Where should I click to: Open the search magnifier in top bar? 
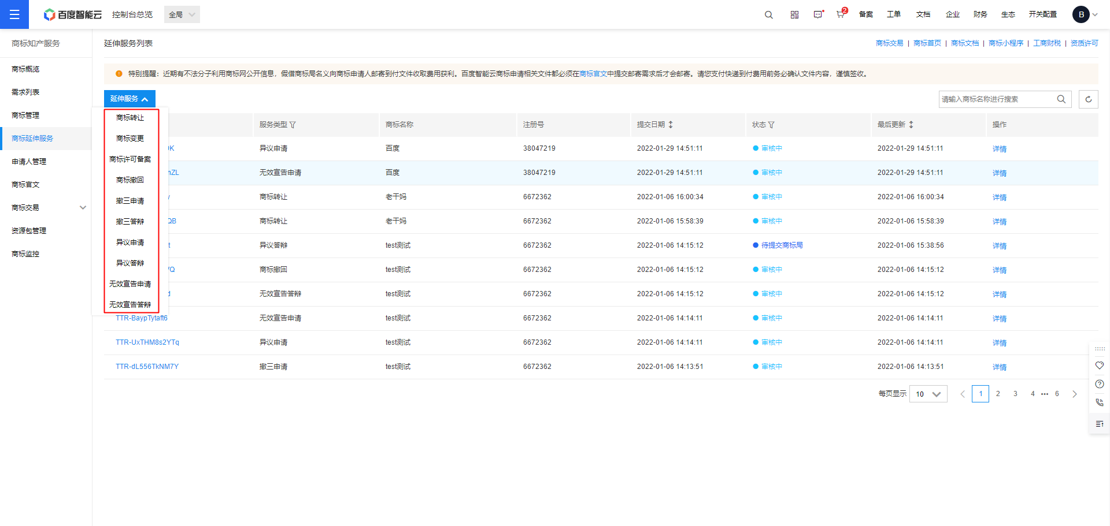point(768,14)
